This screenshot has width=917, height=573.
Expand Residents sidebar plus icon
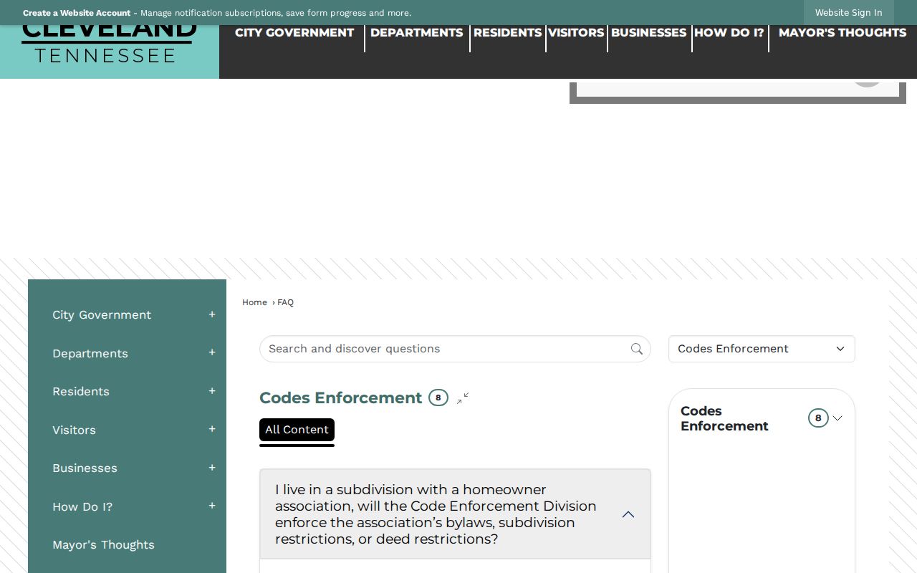point(212,391)
